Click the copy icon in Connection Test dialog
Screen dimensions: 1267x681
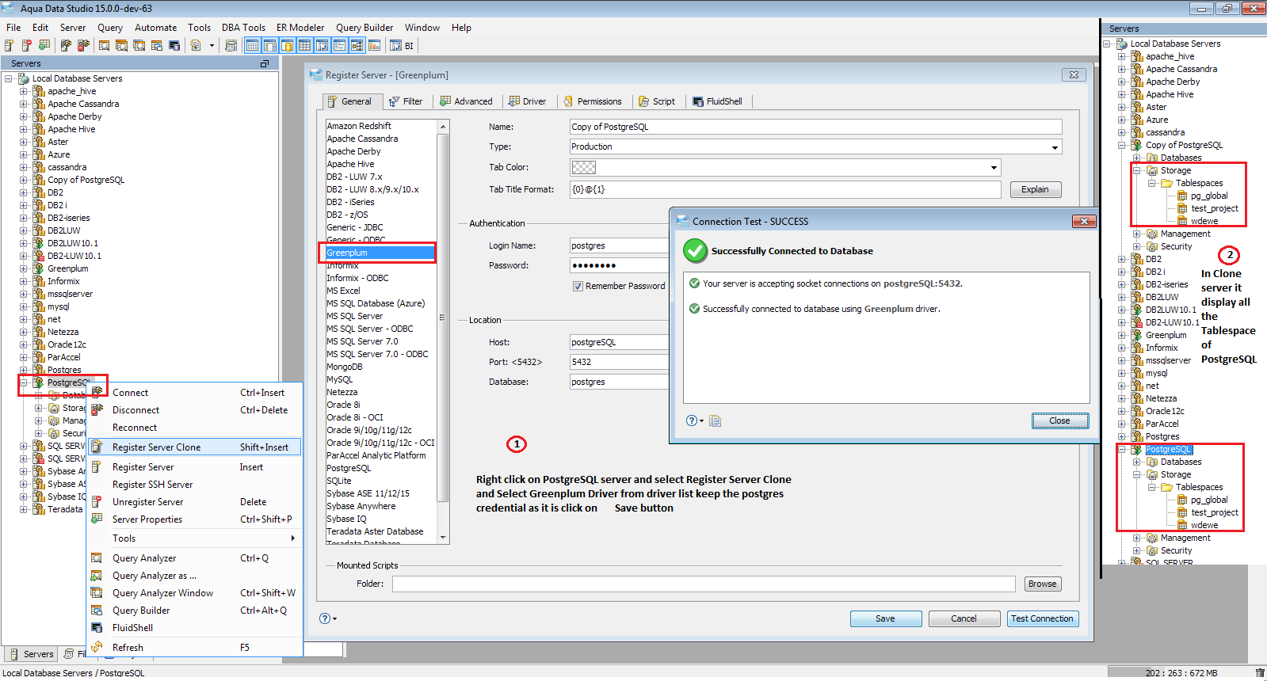[x=716, y=420]
